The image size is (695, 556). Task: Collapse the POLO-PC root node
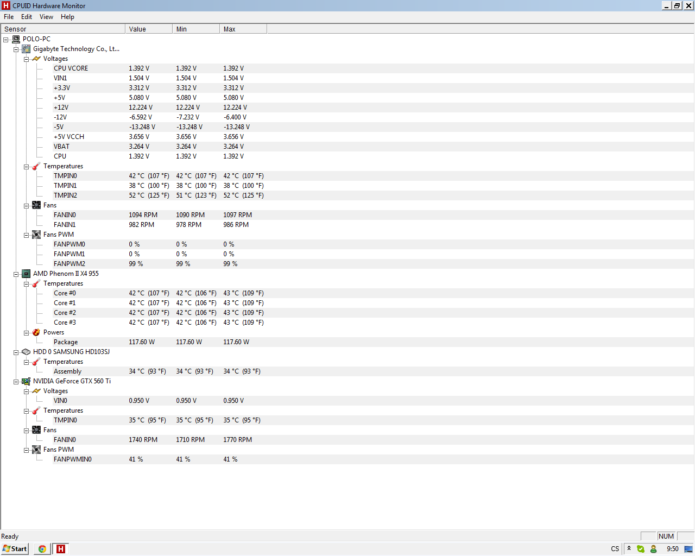pyautogui.click(x=6, y=40)
